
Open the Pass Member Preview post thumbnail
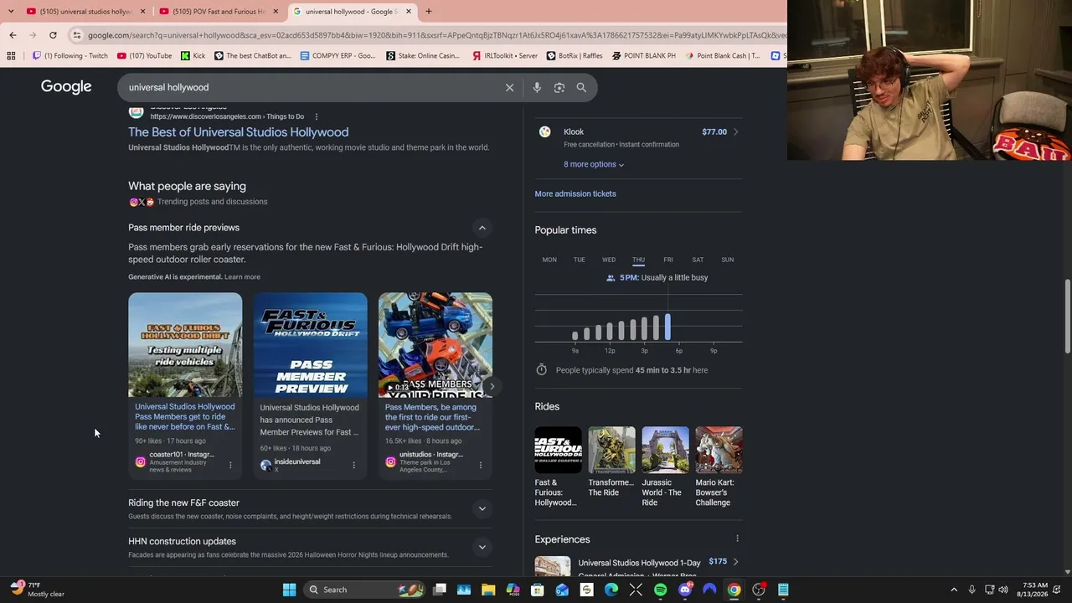[x=311, y=345]
